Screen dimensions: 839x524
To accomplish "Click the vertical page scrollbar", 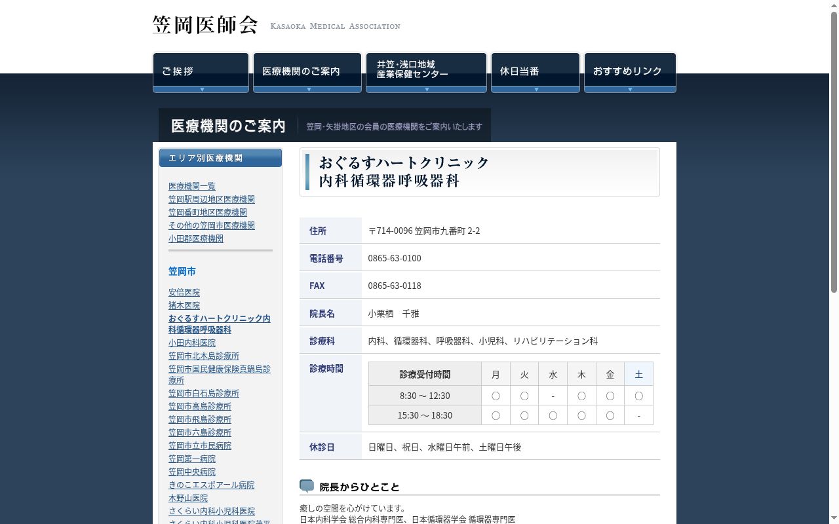I will (x=834, y=151).
